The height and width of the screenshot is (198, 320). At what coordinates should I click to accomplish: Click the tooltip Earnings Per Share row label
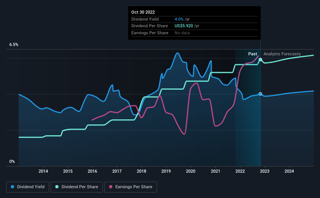pos(150,33)
